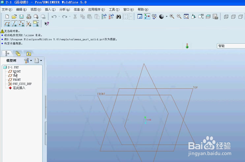245x162 pixels.
Task: Activate the selection box tool
Action: [x=126, y=16]
